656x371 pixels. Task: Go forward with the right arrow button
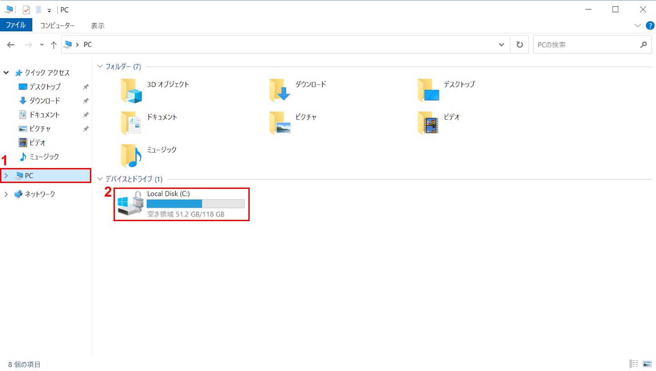pos(28,45)
